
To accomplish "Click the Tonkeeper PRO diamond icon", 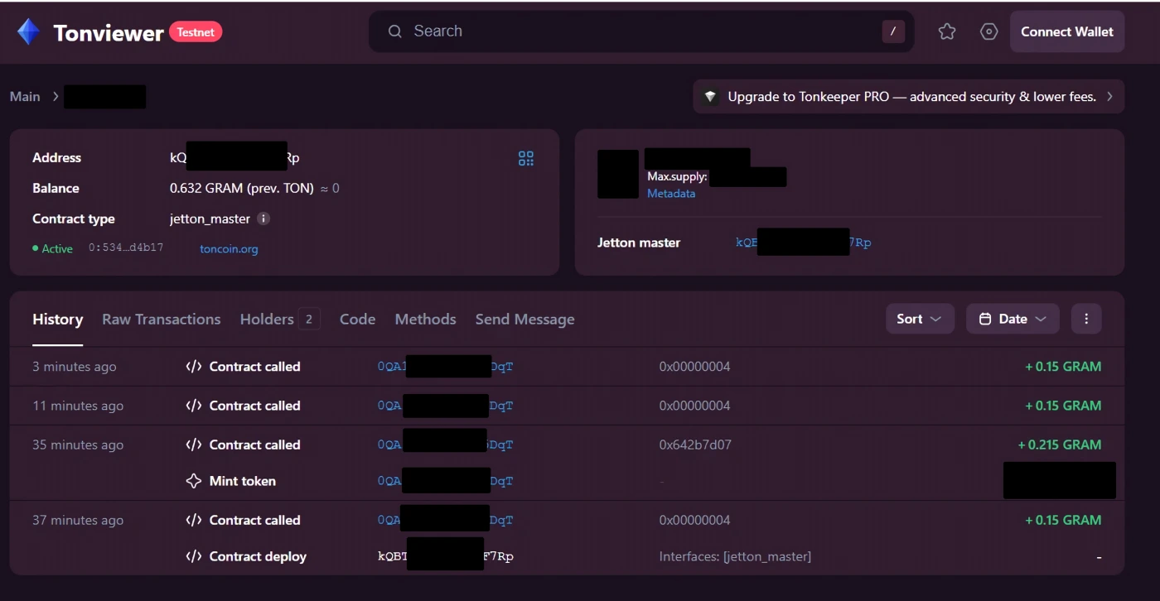I will [x=710, y=97].
